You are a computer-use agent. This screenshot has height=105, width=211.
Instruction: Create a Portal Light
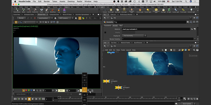(x=183, y=10)
